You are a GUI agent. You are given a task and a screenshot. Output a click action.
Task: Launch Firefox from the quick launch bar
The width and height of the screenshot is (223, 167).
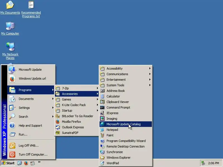(26, 163)
